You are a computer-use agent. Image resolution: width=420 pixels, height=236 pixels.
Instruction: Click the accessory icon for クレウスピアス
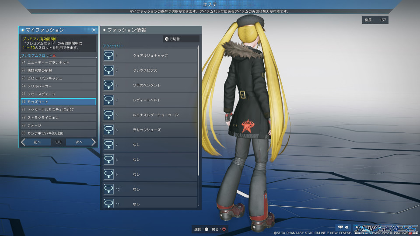(108, 70)
